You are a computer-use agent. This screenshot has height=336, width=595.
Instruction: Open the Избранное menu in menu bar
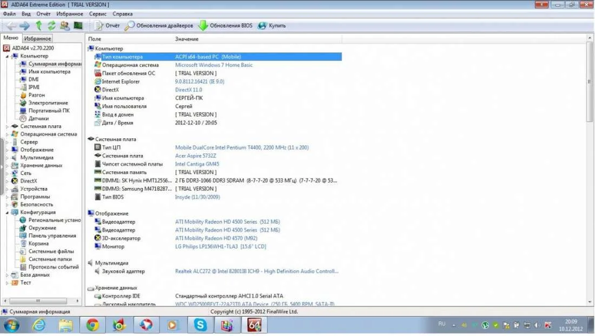[69, 14]
